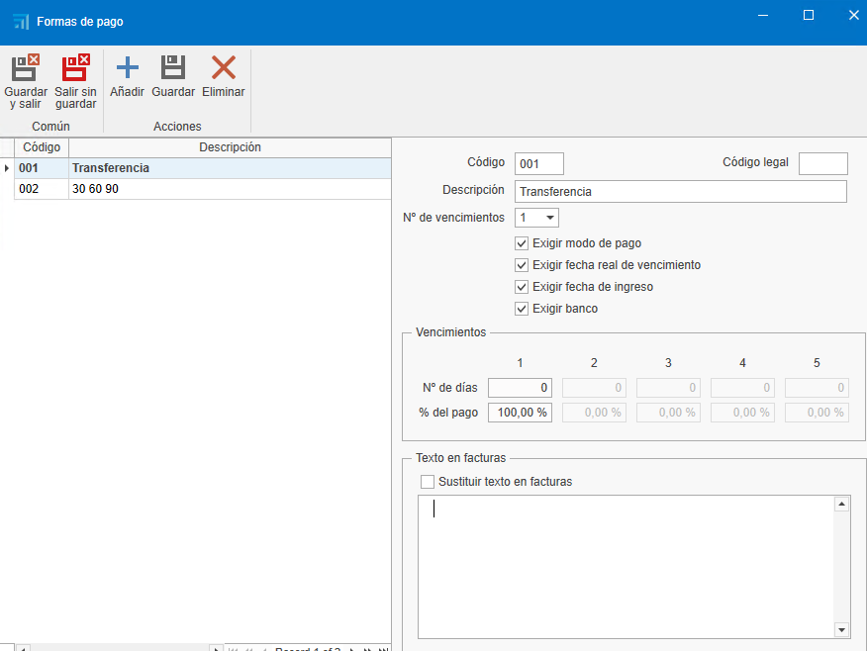Select the Transferencia description cell
This screenshot has height=651, width=867.
tap(230, 168)
